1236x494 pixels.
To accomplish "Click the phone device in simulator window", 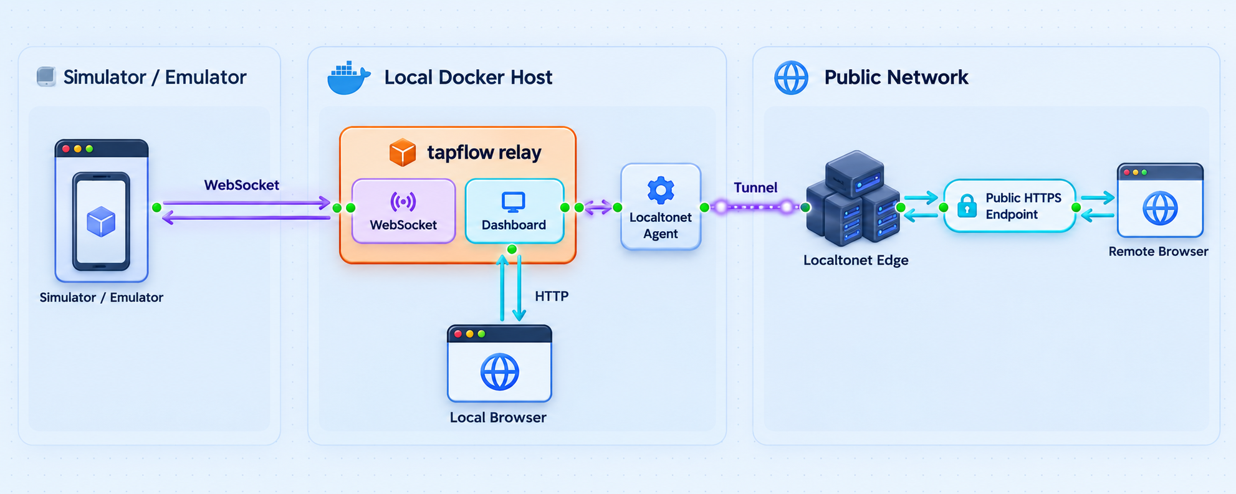I will pos(102,221).
